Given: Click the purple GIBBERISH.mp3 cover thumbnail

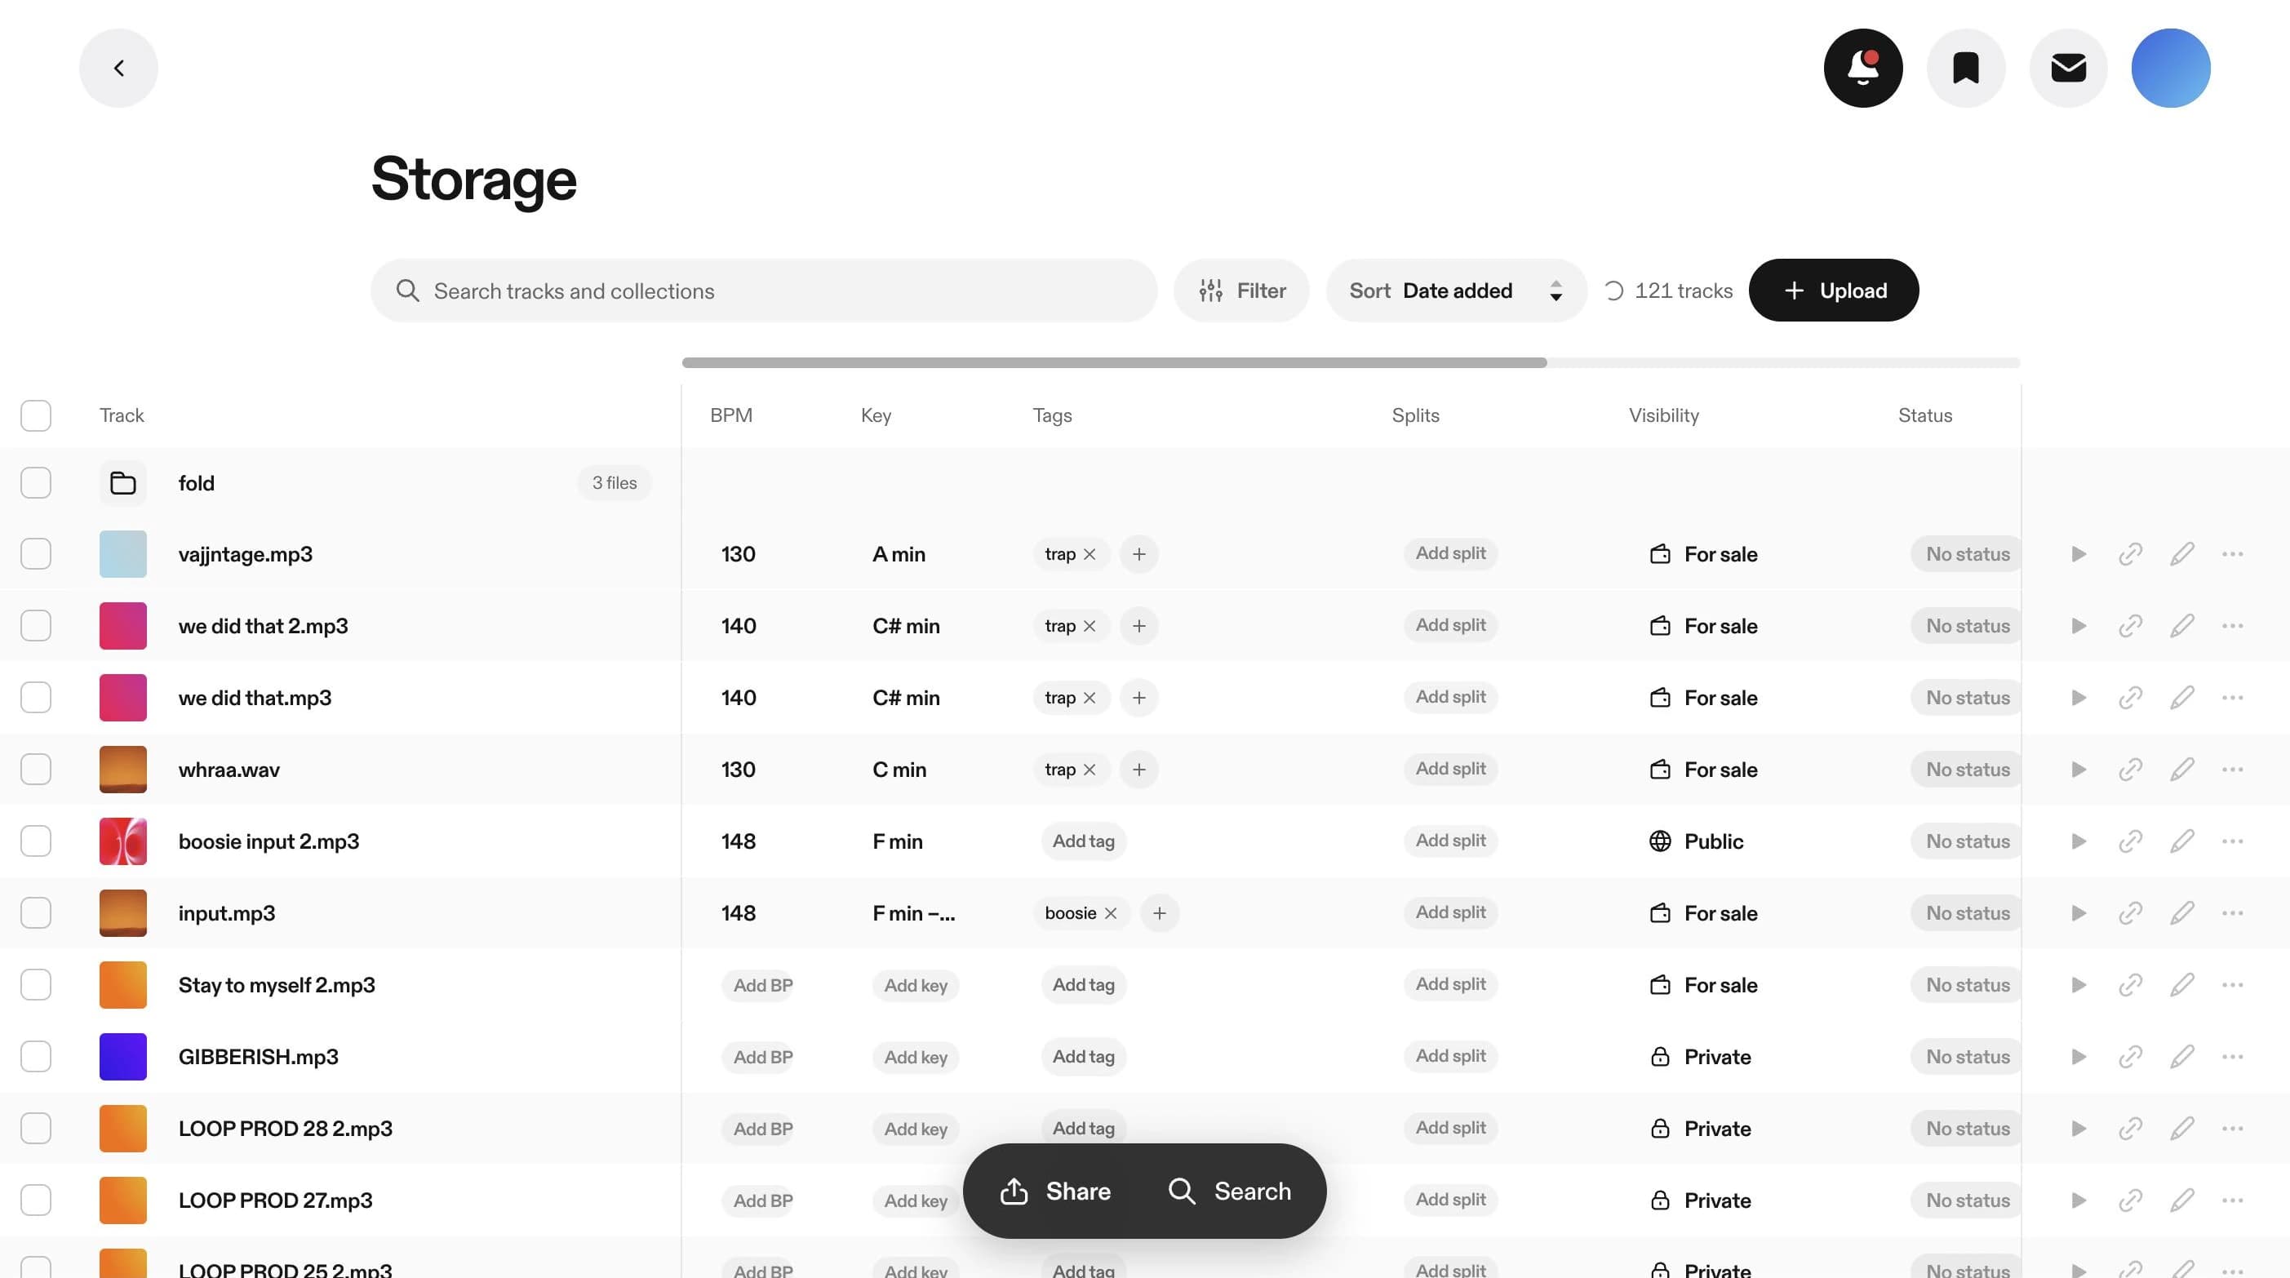Looking at the screenshot, I should [x=122, y=1057].
